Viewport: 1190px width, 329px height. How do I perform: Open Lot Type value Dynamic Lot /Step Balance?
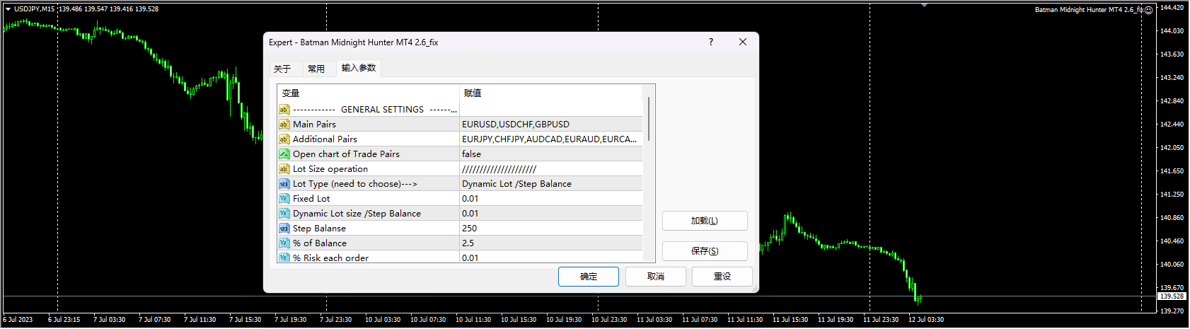pos(551,184)
